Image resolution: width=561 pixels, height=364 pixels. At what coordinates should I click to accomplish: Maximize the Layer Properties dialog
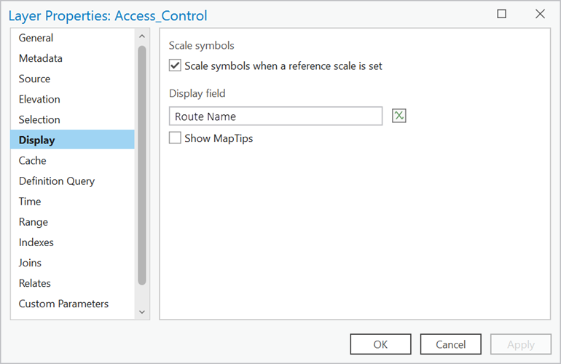point(502,14)
